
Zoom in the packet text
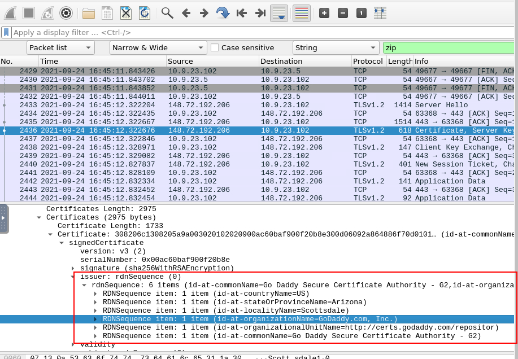[x=324, y=12]
